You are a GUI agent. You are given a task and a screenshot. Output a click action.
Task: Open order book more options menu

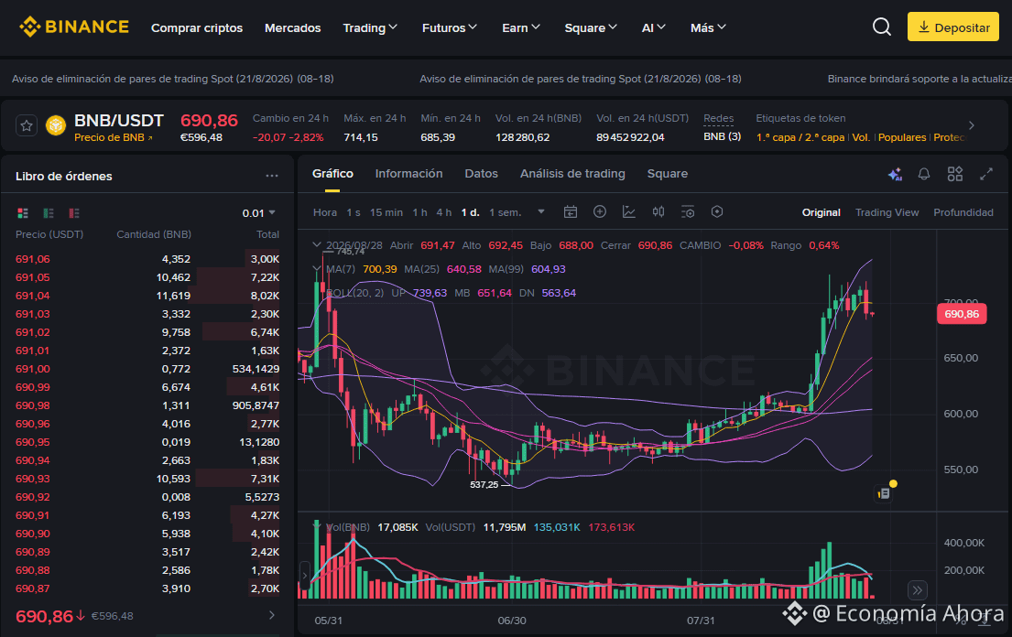tap(272, 176)
